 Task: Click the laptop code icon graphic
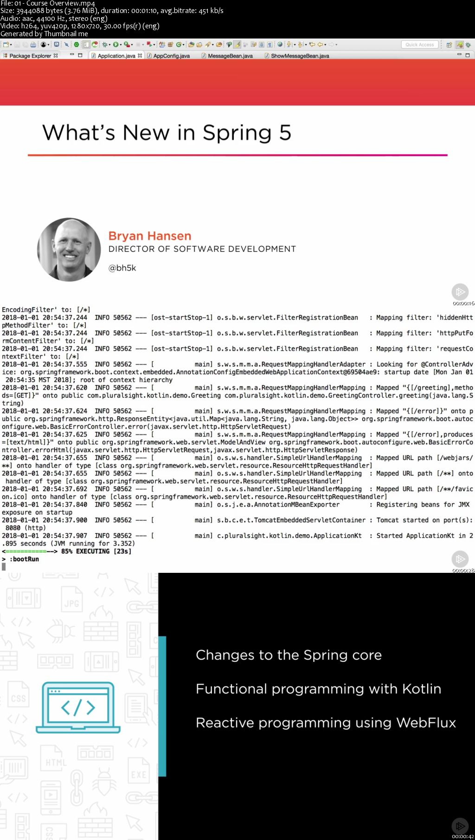78,707
